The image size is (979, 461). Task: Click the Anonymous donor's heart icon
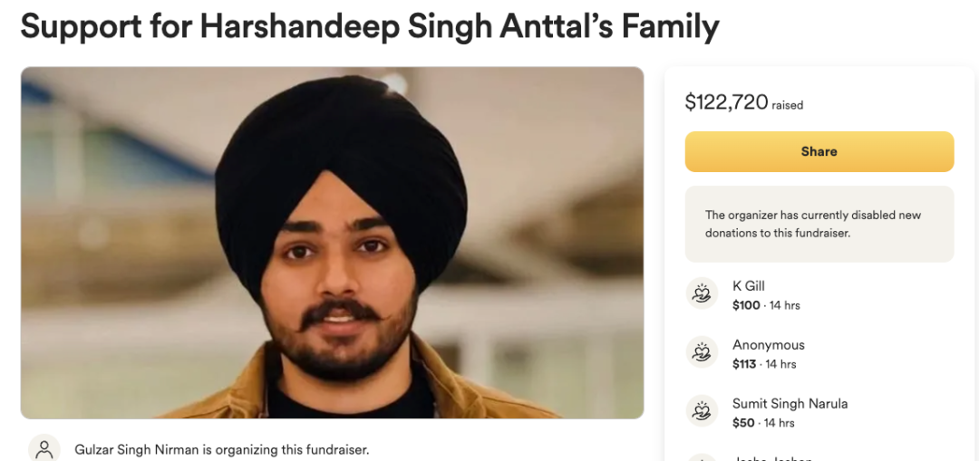[x=702, y=352]
